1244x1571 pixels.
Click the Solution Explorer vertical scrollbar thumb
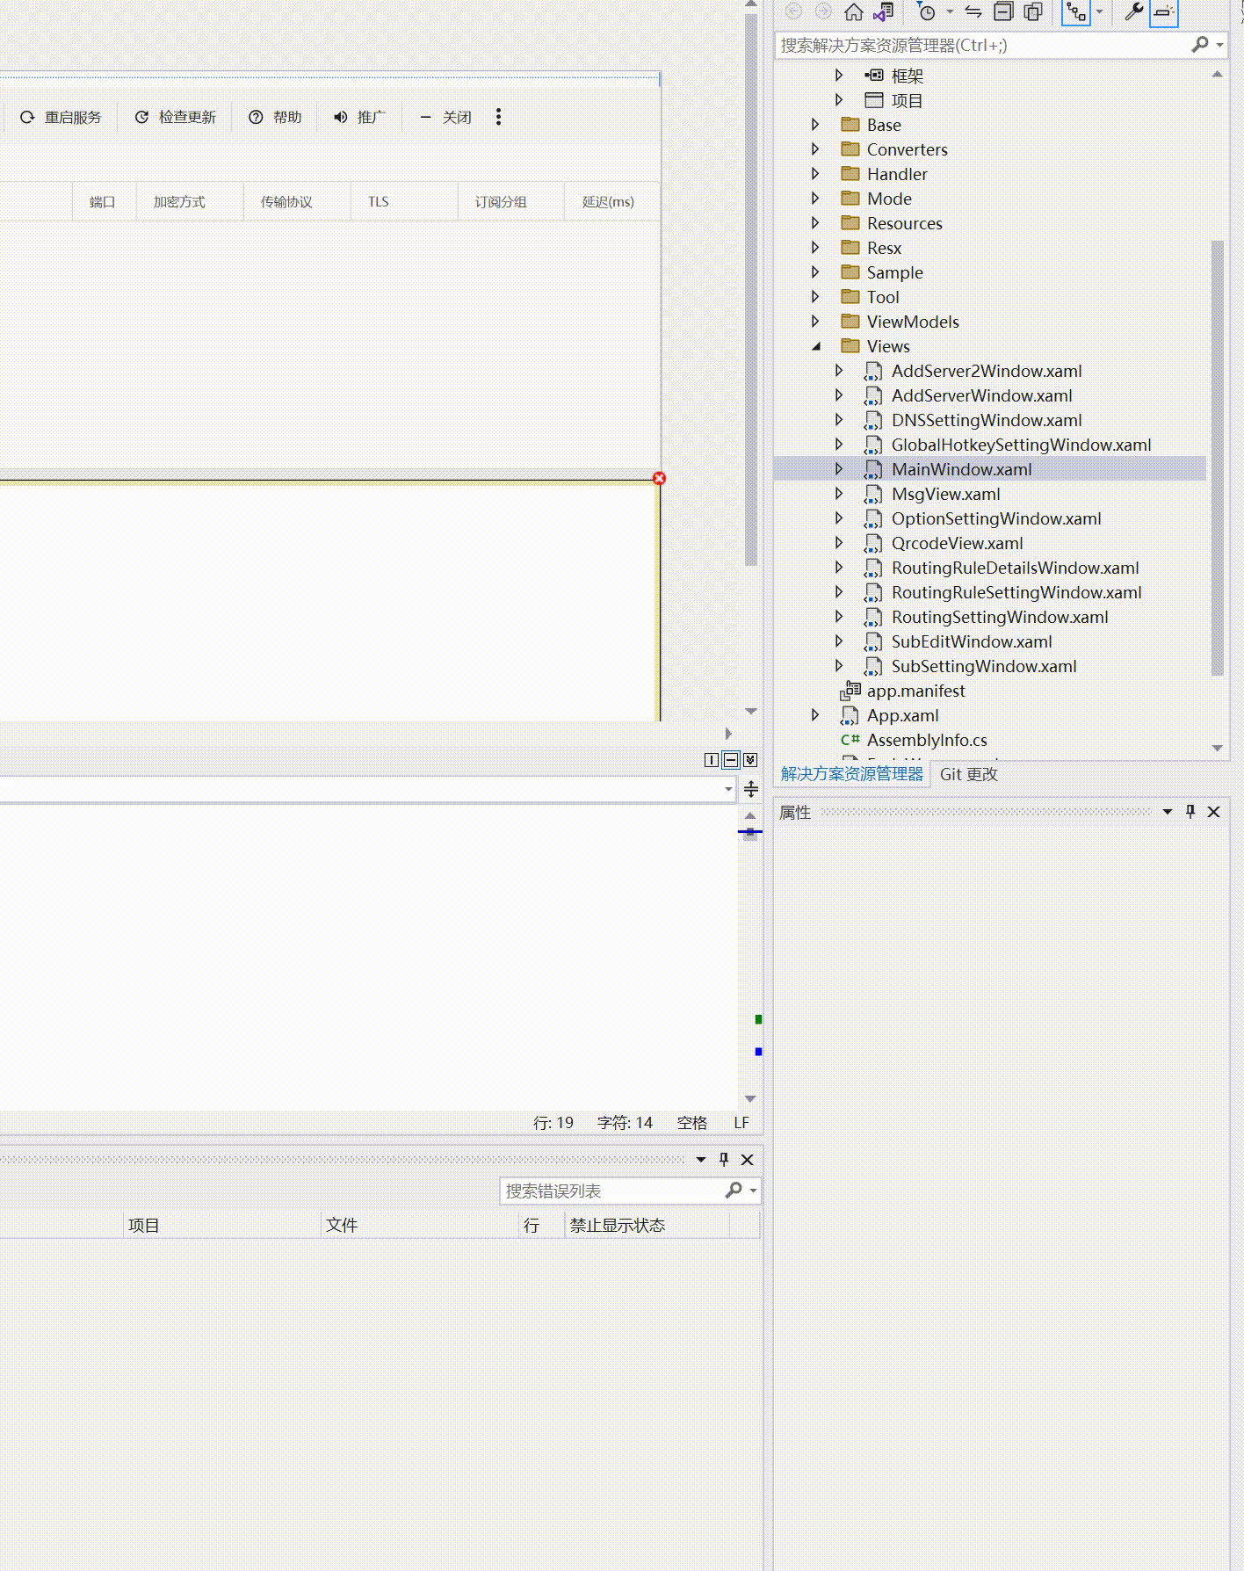pyautogui.click(x=1217, y=457)
